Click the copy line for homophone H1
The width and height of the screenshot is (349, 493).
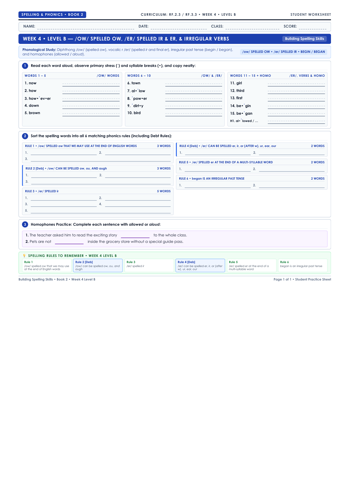tap(296, 121)
